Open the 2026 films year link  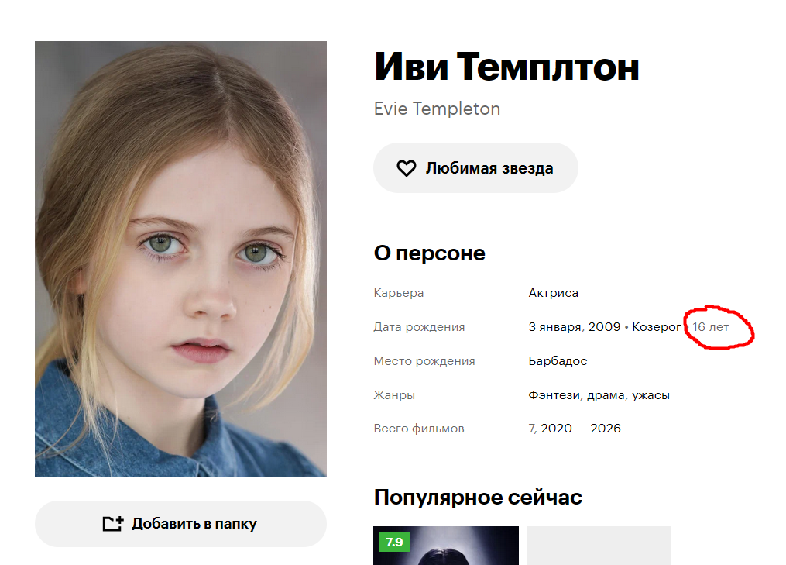pyautogui.click(x=605, y=428)
